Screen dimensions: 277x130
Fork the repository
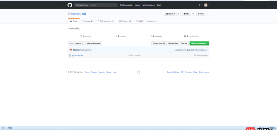pyautogui.click(x=201, y=14)
